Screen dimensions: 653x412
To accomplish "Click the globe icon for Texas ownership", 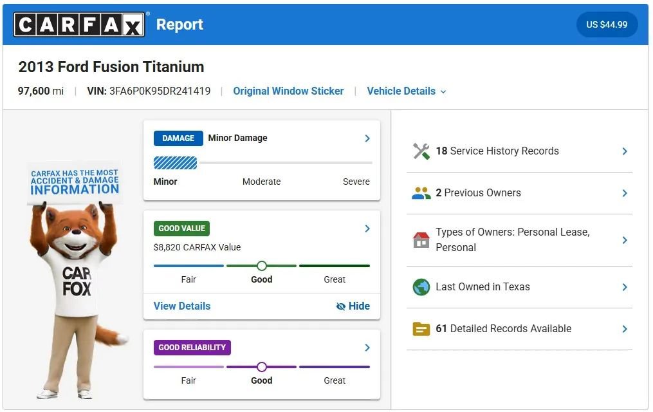I will coord(421,287).
